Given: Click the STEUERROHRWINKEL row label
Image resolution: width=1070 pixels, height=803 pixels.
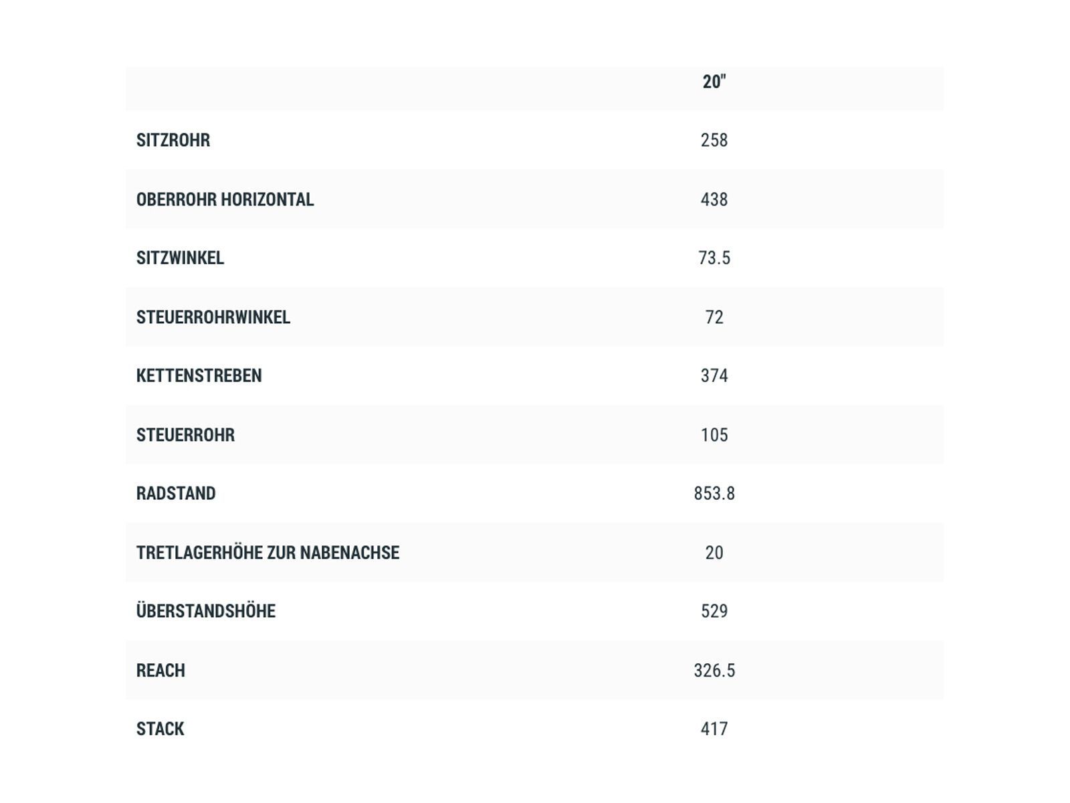Looking at the screenshot, I should pos(213,317).
